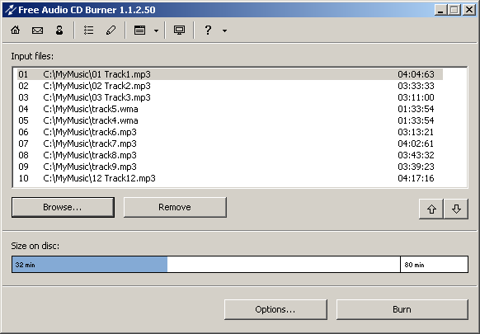Open the question mark help icon
This screenshot has width=480, height=334.
pyautogui.click(x=208, y=30)
